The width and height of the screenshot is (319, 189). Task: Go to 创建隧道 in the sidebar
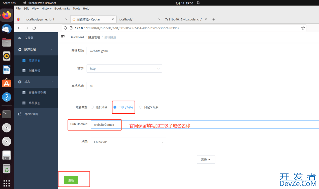(x=36, y=71)
